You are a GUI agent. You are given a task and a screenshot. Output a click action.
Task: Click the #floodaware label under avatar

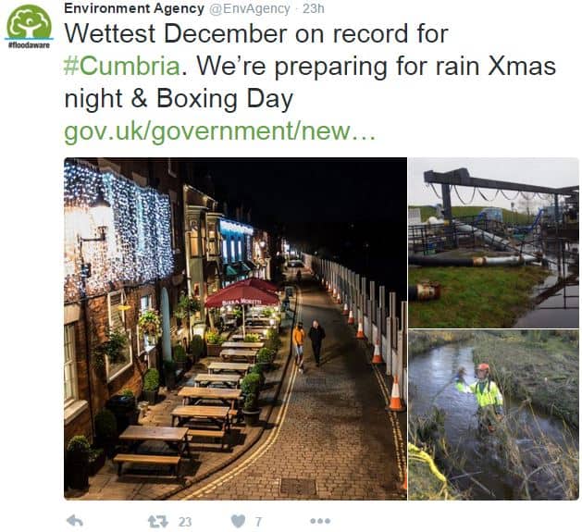coord(29,45)
